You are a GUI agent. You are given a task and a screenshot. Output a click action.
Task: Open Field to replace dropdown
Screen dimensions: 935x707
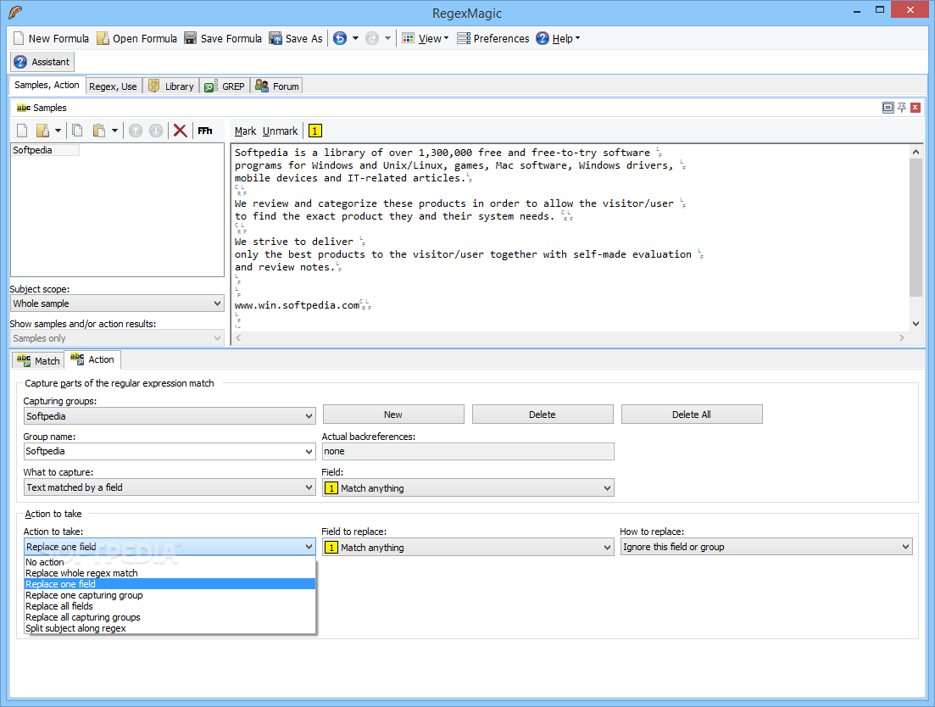point(468,548)
